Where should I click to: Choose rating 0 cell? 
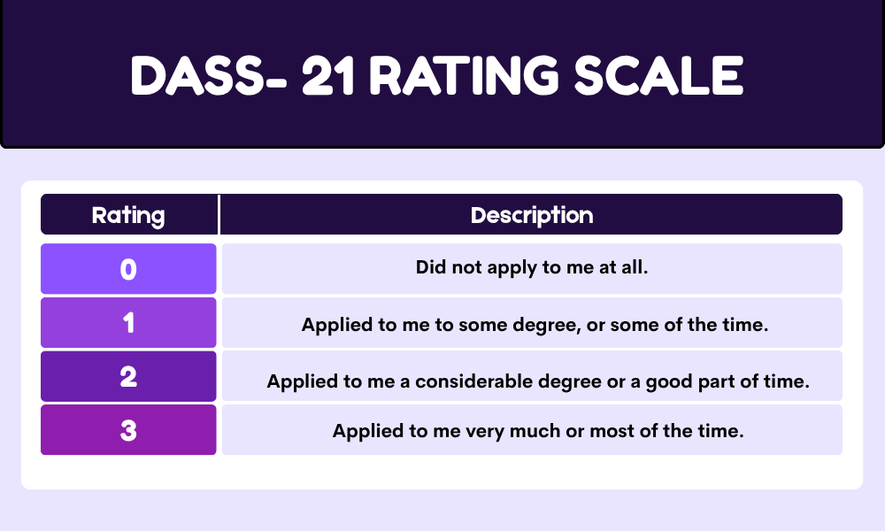coord(128,269)
